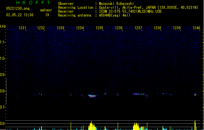Click the HROFFT title text
The width and height of the screenshot is (204, 130).
[33, 3]
